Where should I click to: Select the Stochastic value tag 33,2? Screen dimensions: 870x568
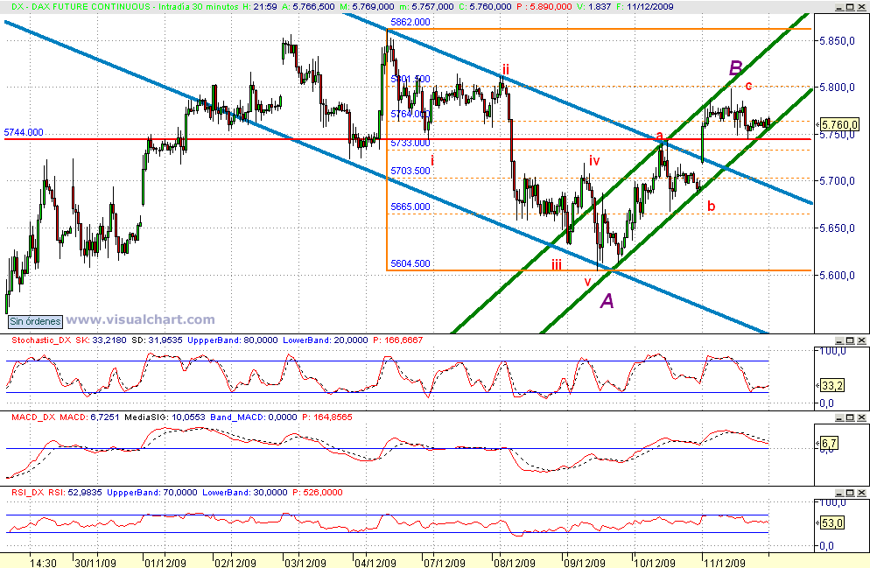click(832, 385)
